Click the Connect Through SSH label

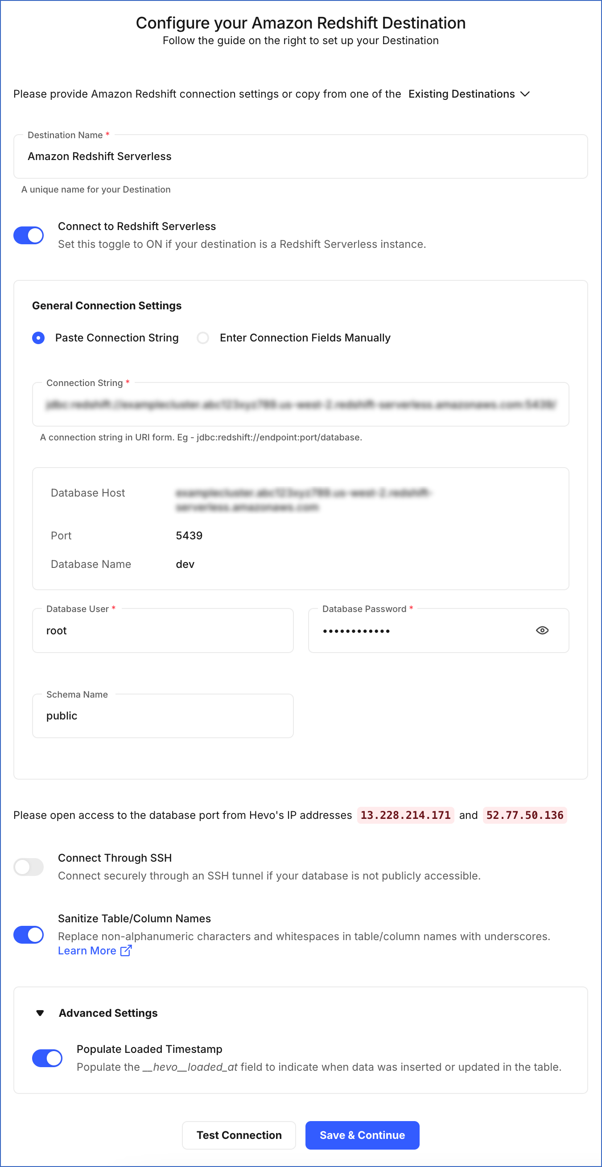pos(115,858)
